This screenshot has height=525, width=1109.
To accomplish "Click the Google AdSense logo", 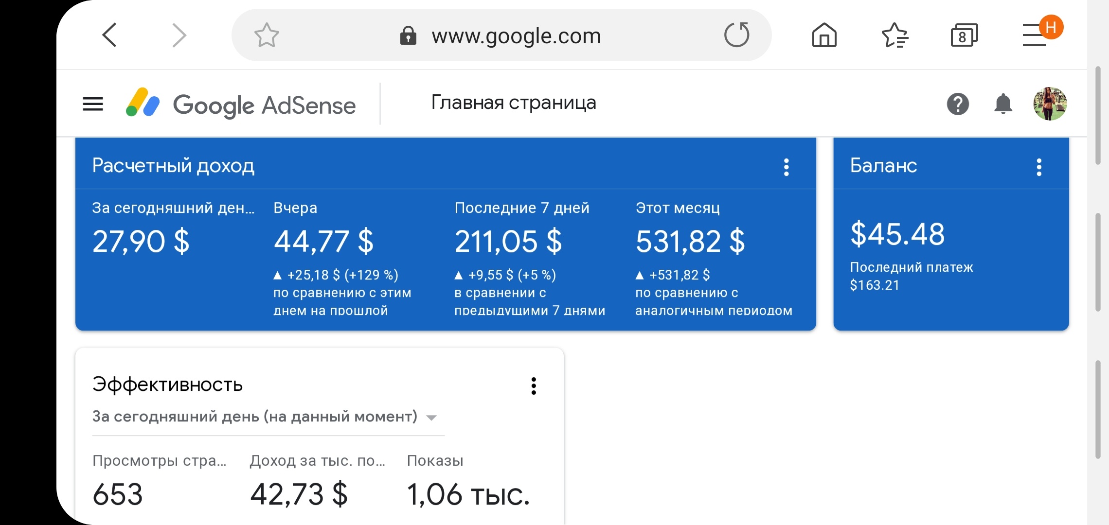I will point(241,104).
